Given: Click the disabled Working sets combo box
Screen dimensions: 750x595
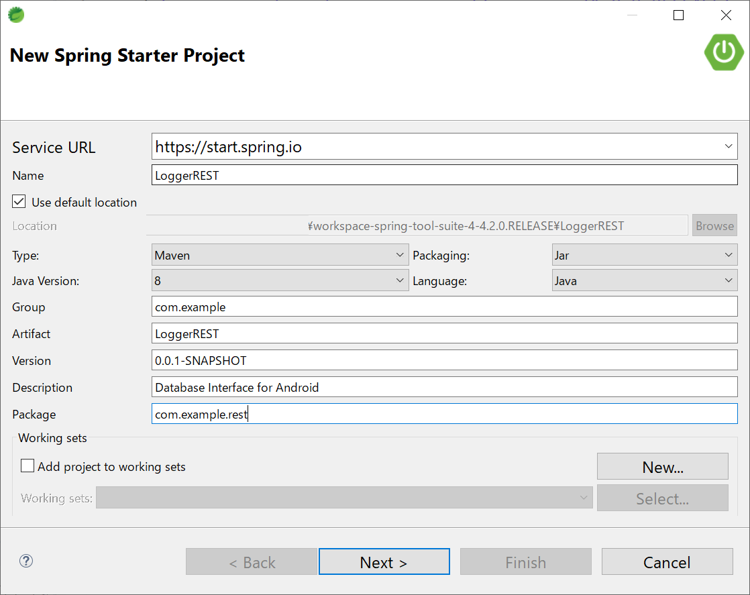Looking at the screenshot, I should pos(344,498).
